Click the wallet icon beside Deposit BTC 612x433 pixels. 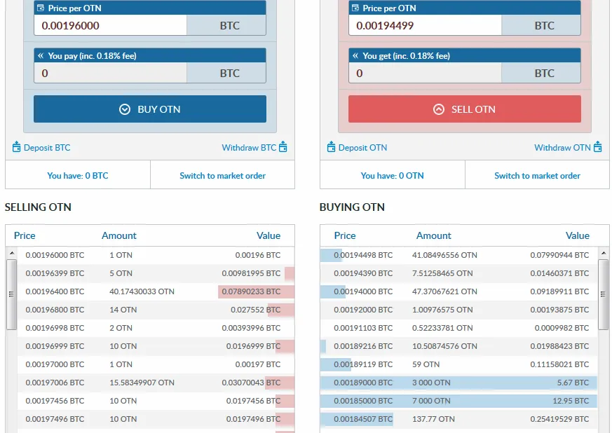click(x=16, y=147)
